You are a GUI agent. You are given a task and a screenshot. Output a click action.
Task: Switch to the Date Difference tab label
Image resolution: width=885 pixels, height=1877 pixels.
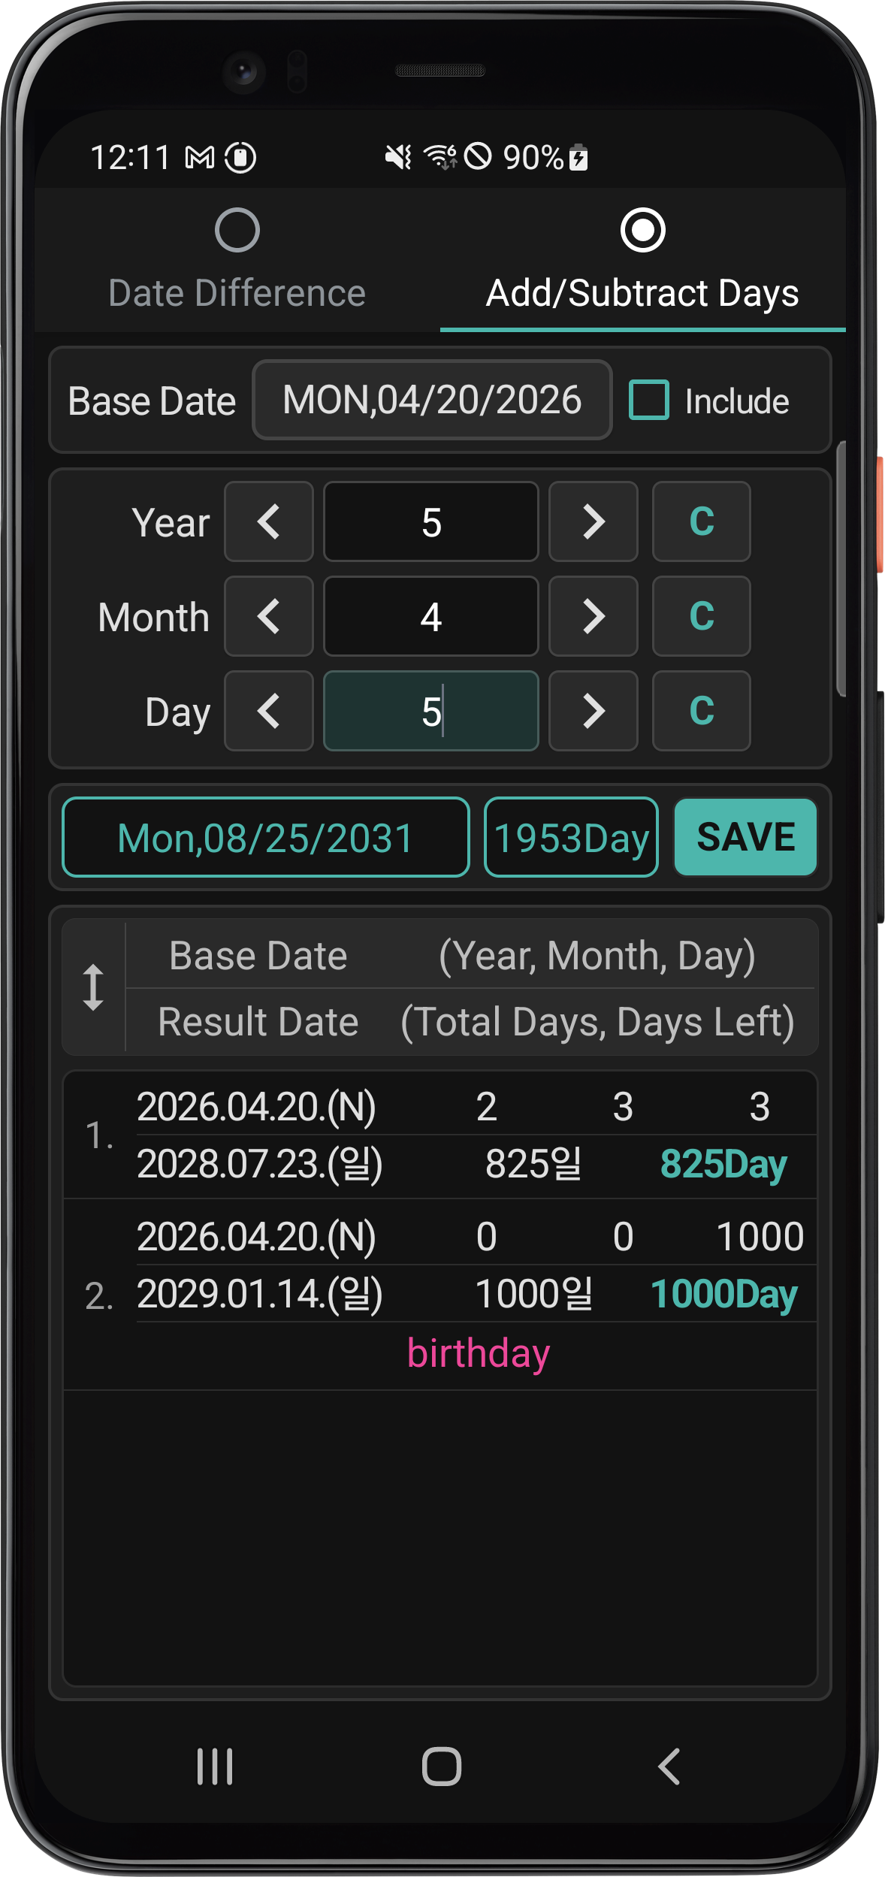(x=237, y=293)
